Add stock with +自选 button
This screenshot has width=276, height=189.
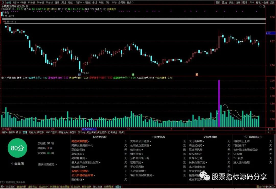265,3
